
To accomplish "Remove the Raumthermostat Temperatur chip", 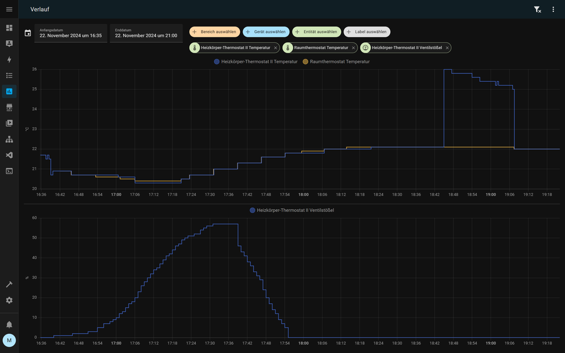I will click(353, 48).
